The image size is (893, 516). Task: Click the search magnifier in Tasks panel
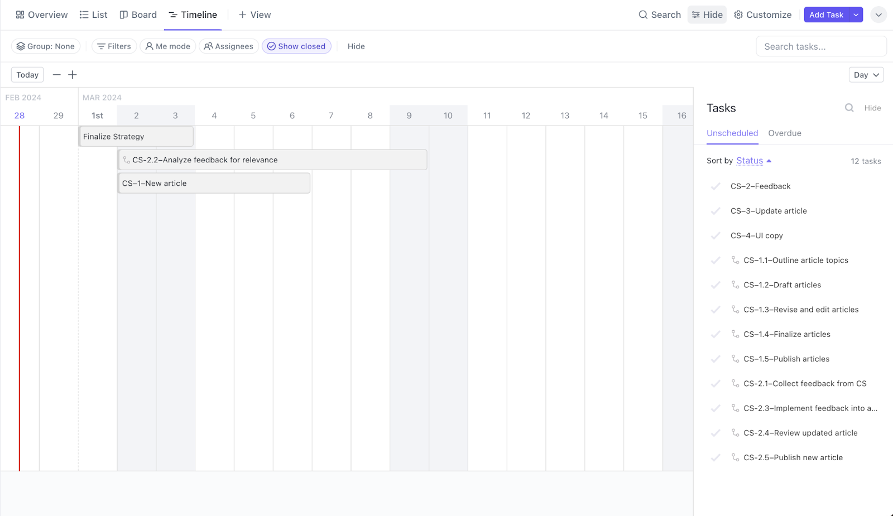click(849, 108)
